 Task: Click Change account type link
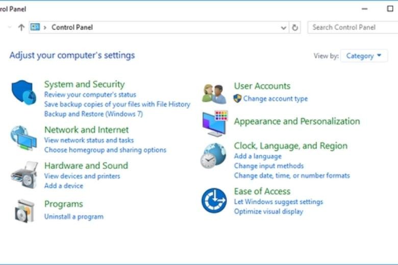pos(276,99)
